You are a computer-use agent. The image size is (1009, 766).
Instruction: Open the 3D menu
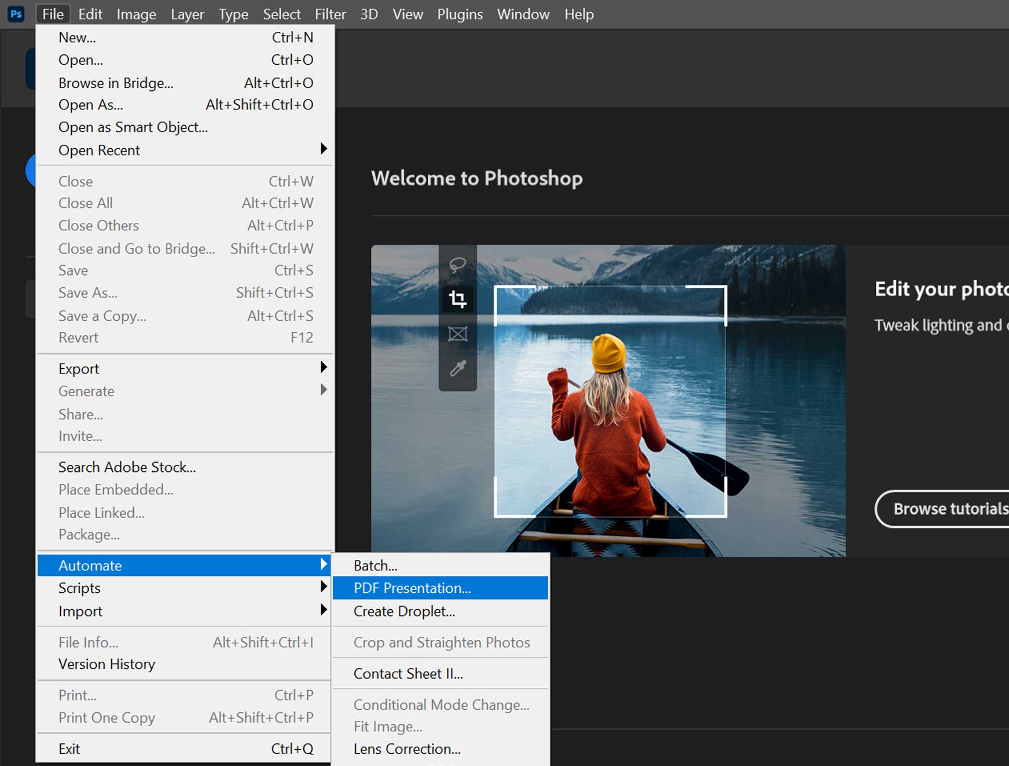(369, 14)
